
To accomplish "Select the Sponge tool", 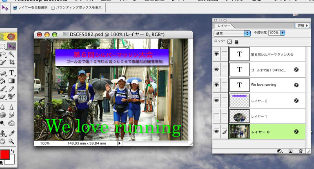I will click(2, 115).
